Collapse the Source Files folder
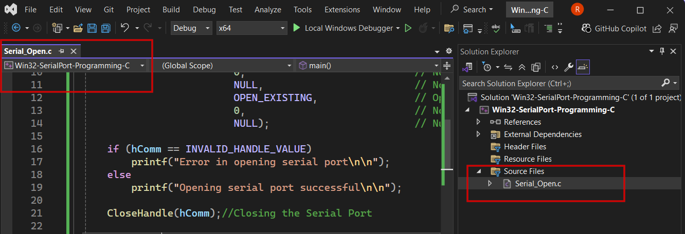685x234 pixels. tap(479, 171)
